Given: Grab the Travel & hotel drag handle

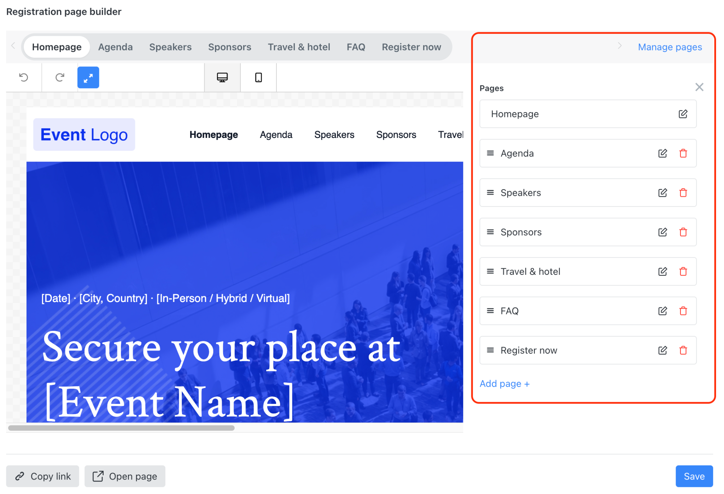Looking at the screenshot, I should [x=490, y=272].
